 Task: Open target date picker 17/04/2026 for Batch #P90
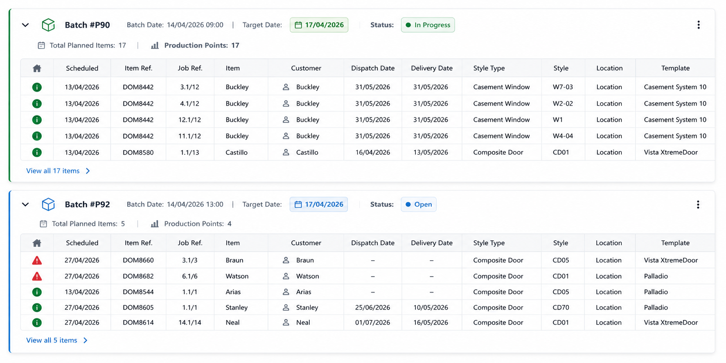[319, 25]
